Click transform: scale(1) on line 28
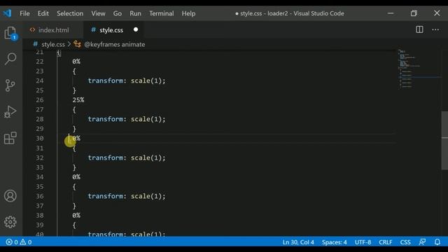Viewport: 448px width, 252px height. coord(127,119)
